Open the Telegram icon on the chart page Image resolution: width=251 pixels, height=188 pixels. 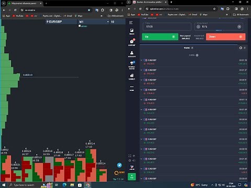pyautogui.click(x=119, y=165)
